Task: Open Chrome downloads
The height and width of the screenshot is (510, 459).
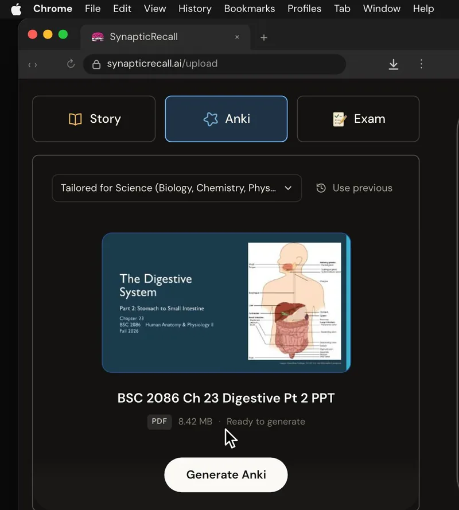Action: (x=393, y=64)
